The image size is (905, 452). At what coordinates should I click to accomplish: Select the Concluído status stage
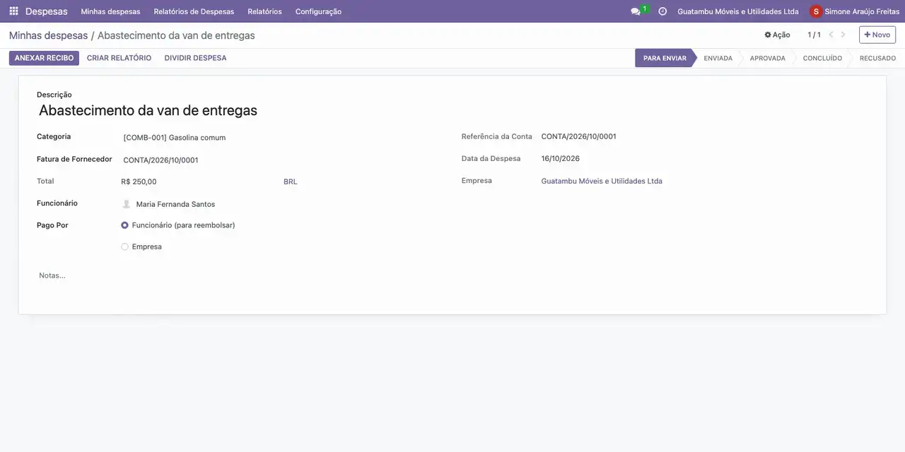822,58
